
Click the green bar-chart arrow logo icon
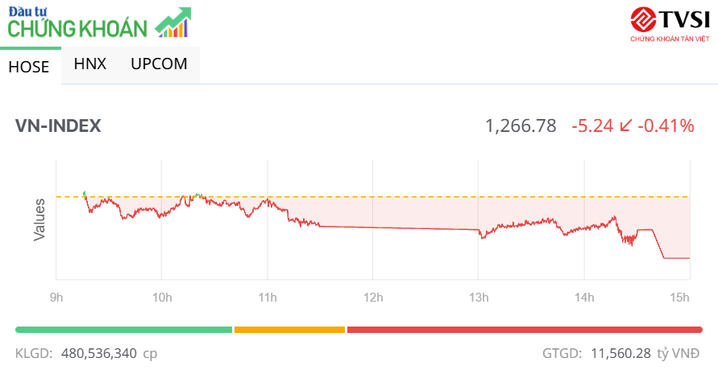coord(173,23)
